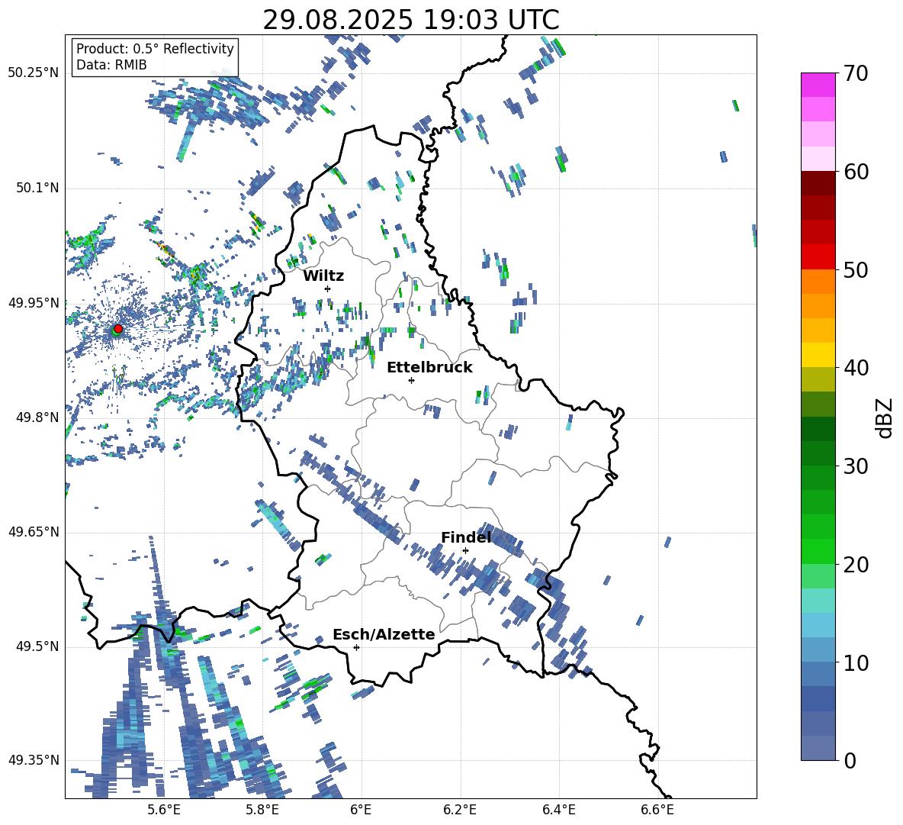Screen dimensions: 903x825
Task: Click the 5.6°E longitude label
Action: click(163, 810)
